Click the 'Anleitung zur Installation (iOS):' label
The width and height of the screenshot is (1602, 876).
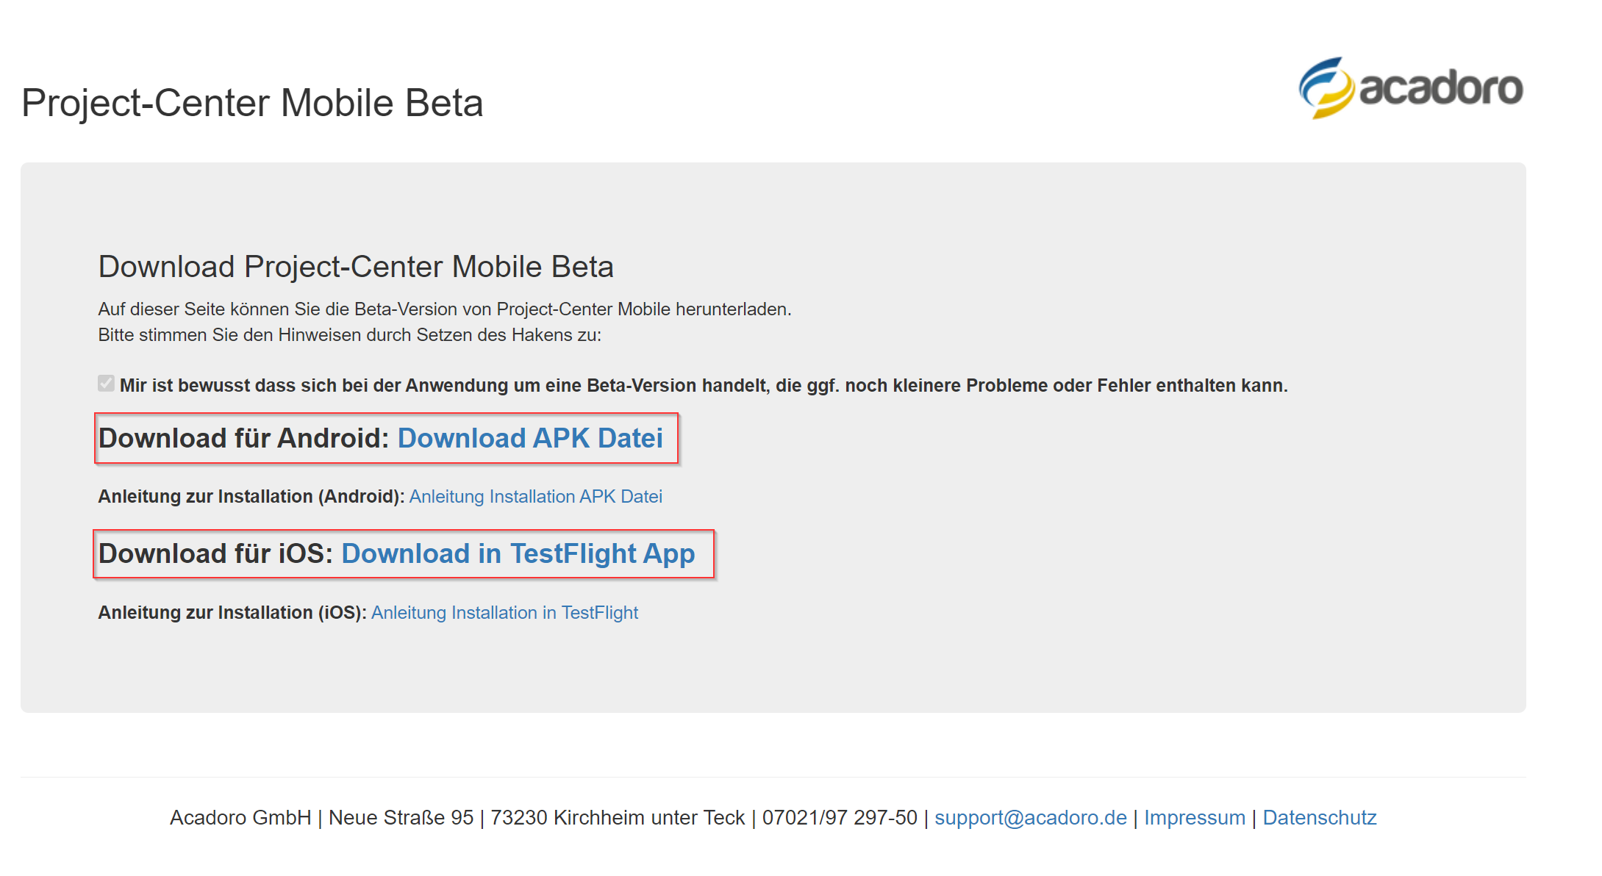(232, 613)
